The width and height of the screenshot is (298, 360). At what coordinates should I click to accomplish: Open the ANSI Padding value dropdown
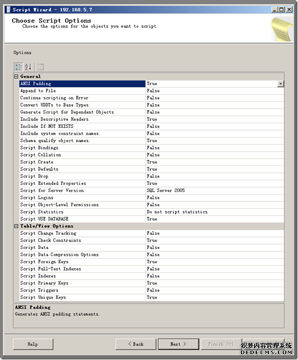[x=281, y=84]
